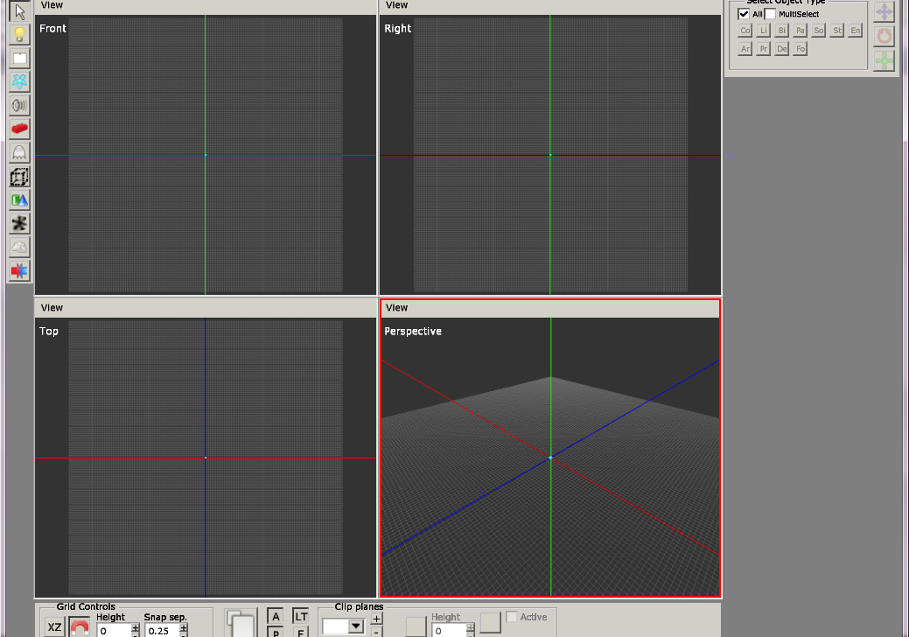Click the fog cloud tool
The width and height of the screenshot is (909, 637).
pos(19,248)
